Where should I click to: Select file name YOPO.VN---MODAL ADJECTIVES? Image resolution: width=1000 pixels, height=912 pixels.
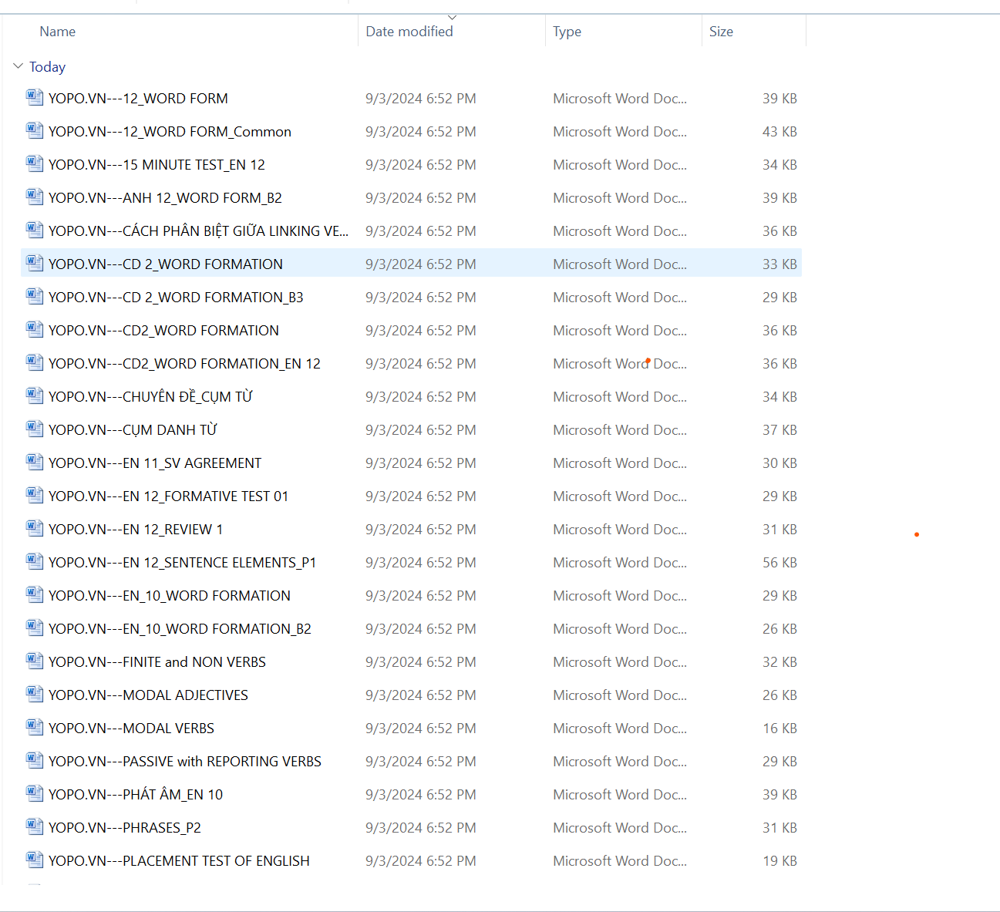point(148,695)
